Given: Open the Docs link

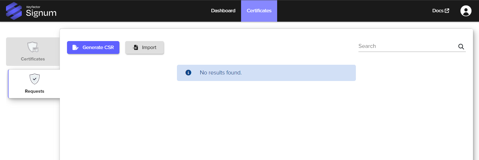Looking at the screenshot, I should click(437, 11).
